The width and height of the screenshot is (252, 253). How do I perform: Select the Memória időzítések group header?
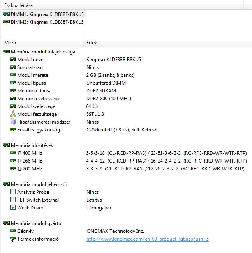(x=32, y=145)
